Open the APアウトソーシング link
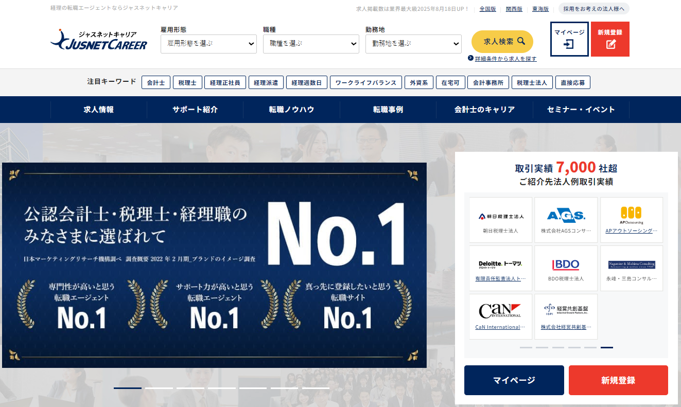This screenshot has width=681, height=407. point(631,231)
